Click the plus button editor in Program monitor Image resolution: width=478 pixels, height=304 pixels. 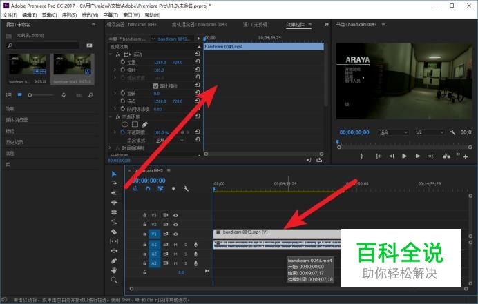[466, 156]
